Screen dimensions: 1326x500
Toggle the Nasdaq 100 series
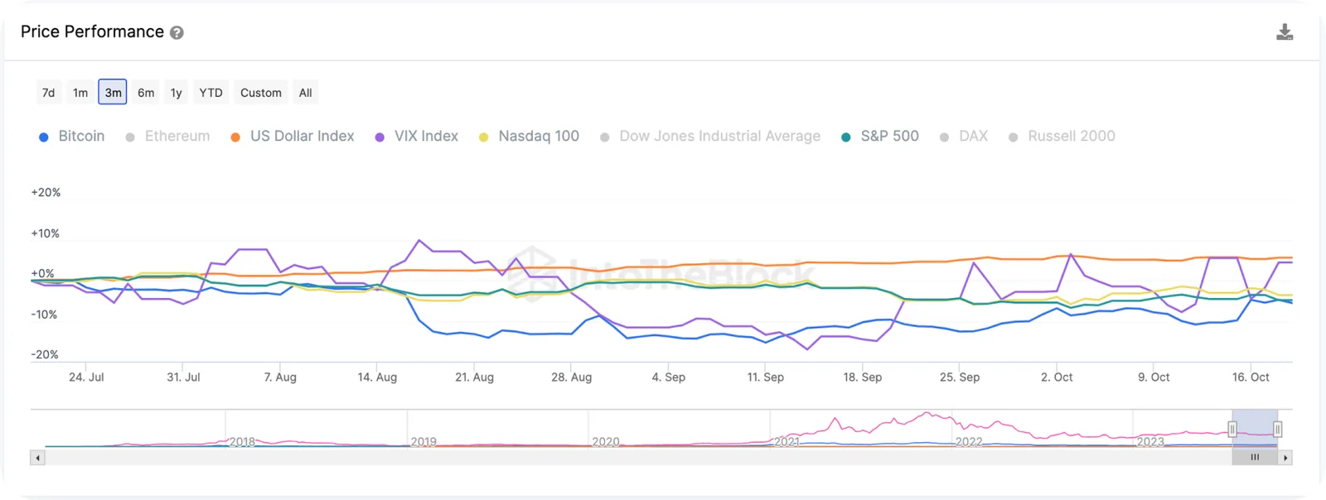click(x=530, y=137)
